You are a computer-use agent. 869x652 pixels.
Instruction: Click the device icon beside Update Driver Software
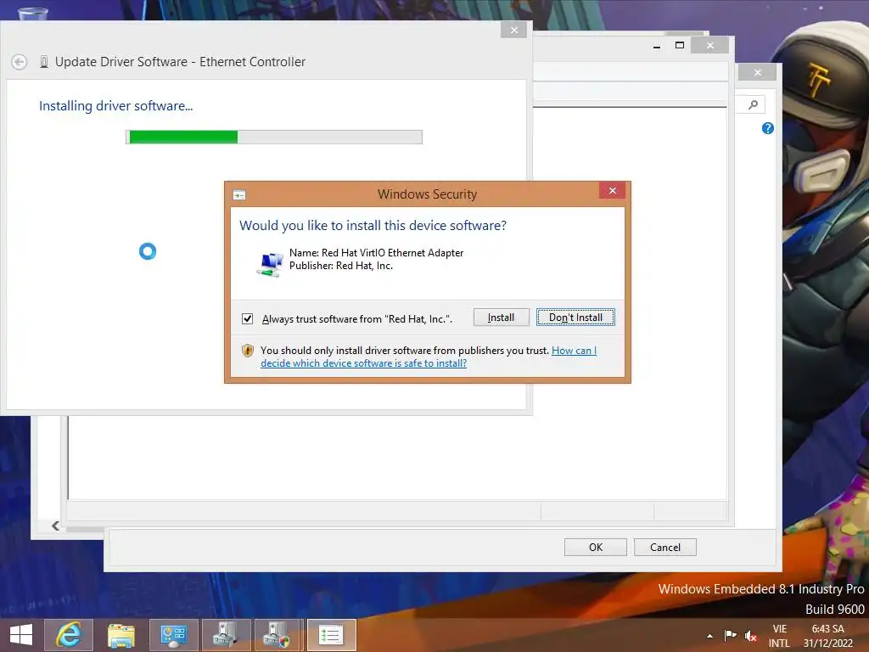44,62
